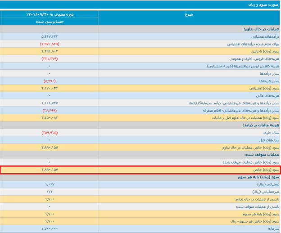Select the 'شرح' column header

click(x=189, y=14)
